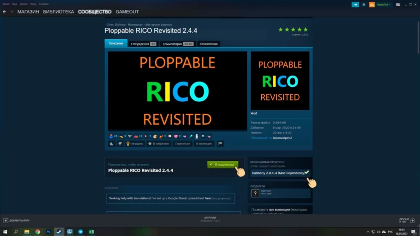
Task: Open the Google Sheets spreadsheet here link
Action: point(208,199)
